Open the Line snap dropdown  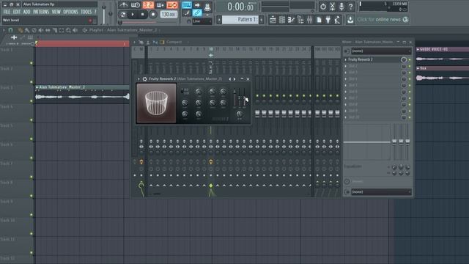[202, 21]
